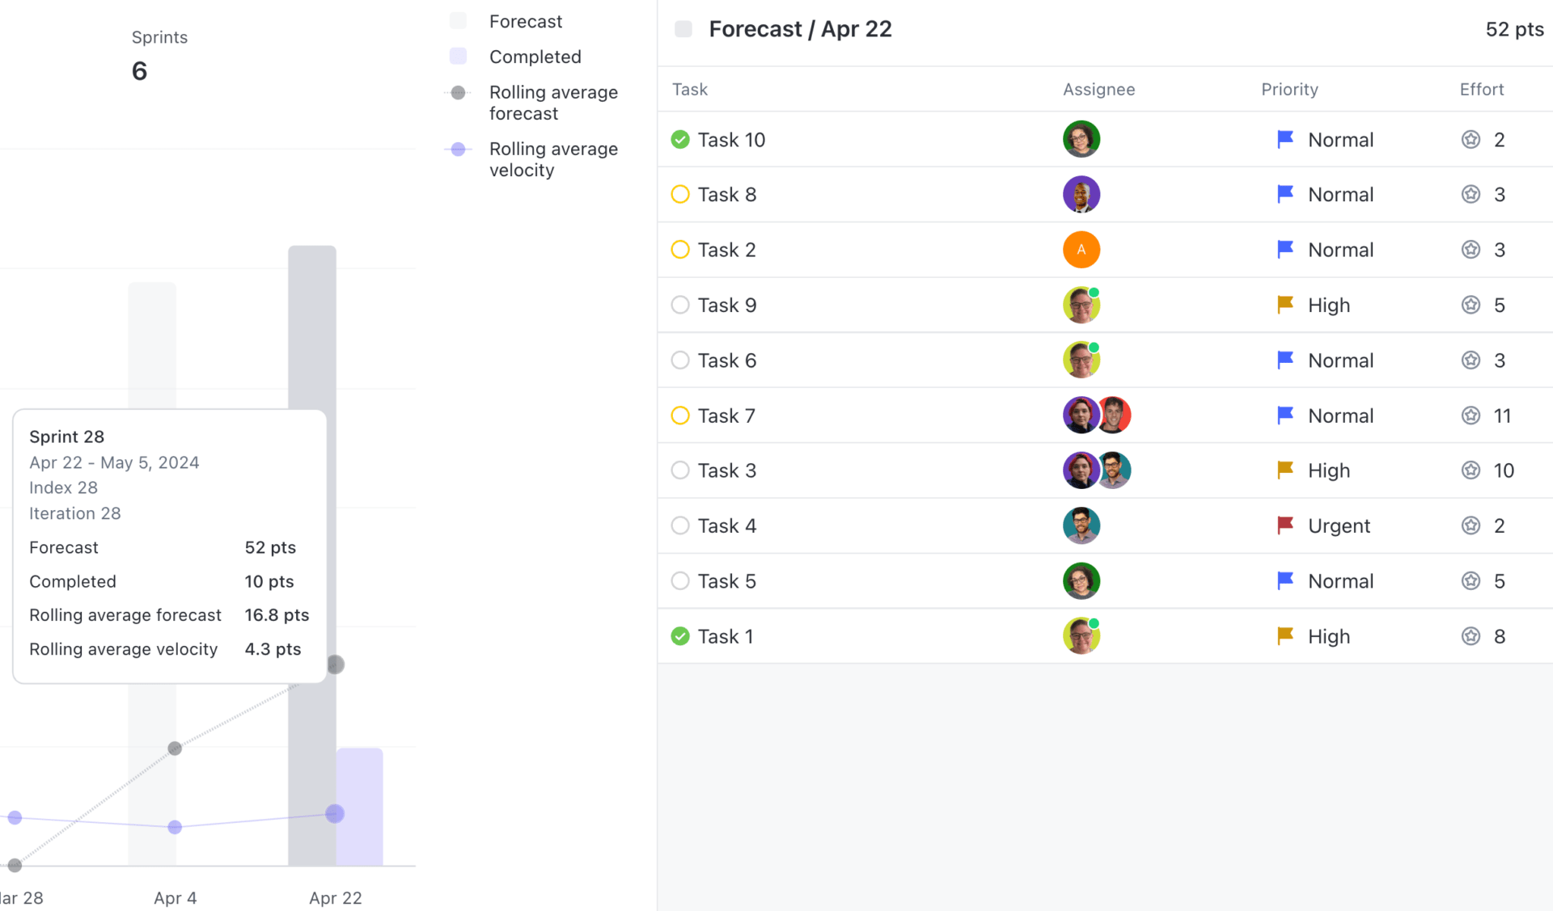Click the effort badge showing 10 on Task 3
Viewport: 1553px width, 911px height.
pos(1470,470)
